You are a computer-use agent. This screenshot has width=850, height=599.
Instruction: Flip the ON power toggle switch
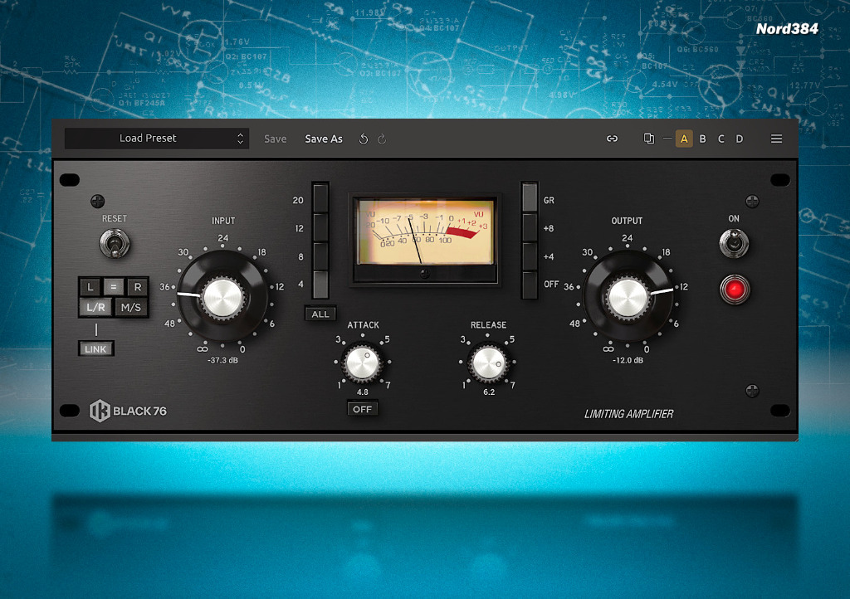coord(734,243)
